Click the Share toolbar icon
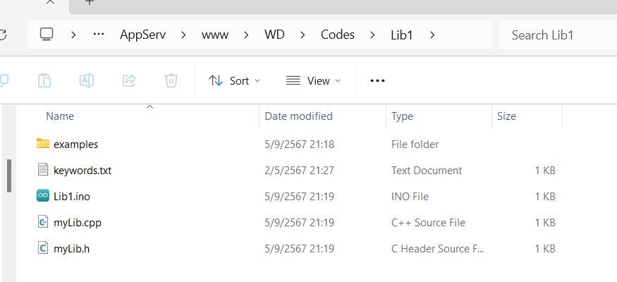The height and width of the screenshot is (282, 617). [129, 80]
